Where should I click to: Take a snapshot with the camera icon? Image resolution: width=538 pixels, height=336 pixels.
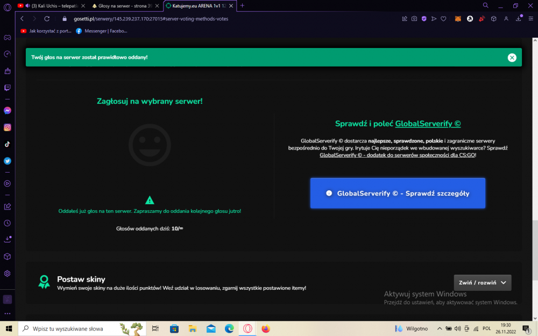pos(414,18)
